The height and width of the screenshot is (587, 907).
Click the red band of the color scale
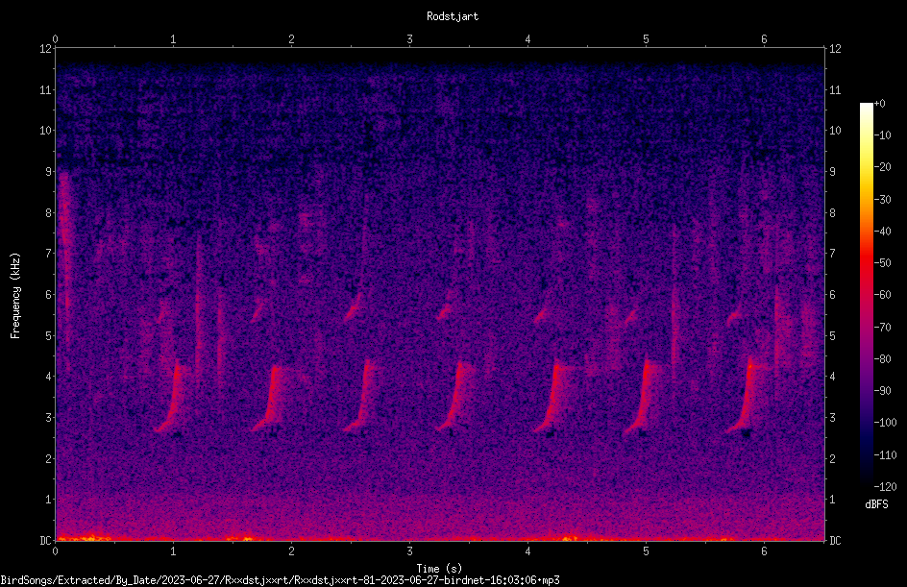pos(866,263)
